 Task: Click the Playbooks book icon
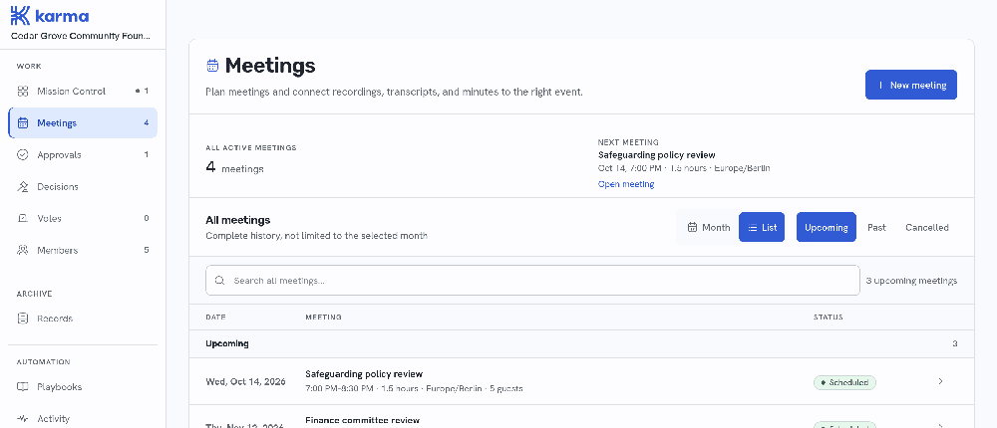23,387
